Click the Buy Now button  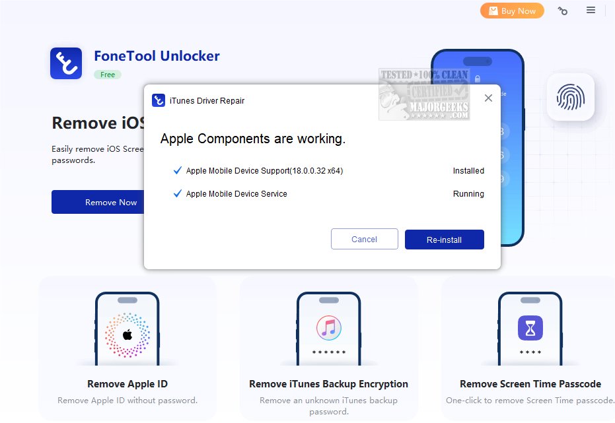(512, 11)
